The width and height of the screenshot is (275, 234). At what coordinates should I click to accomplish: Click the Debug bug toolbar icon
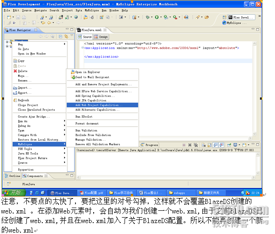(x=148, y=17)
